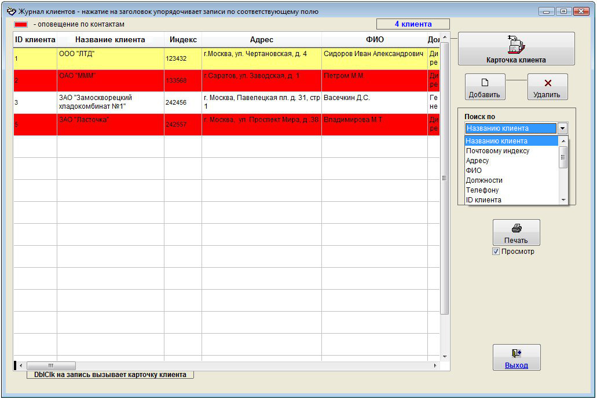Sort records by Индекс column header
This screenshot has height=399, width=597.
click(x=183, y=40)
